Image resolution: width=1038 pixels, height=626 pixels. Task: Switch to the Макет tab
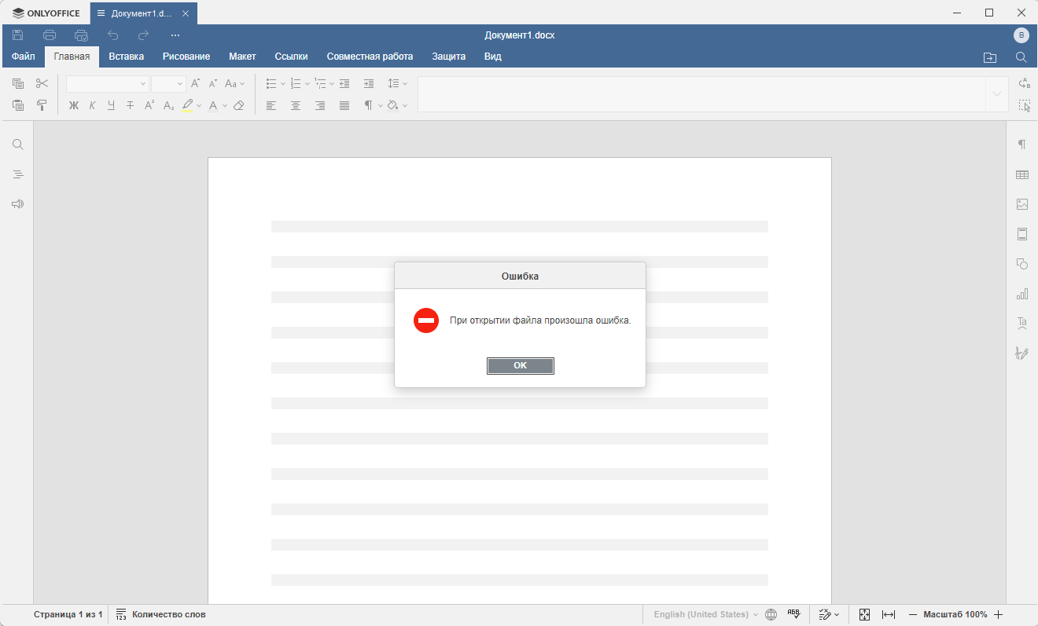click(242, 57)
